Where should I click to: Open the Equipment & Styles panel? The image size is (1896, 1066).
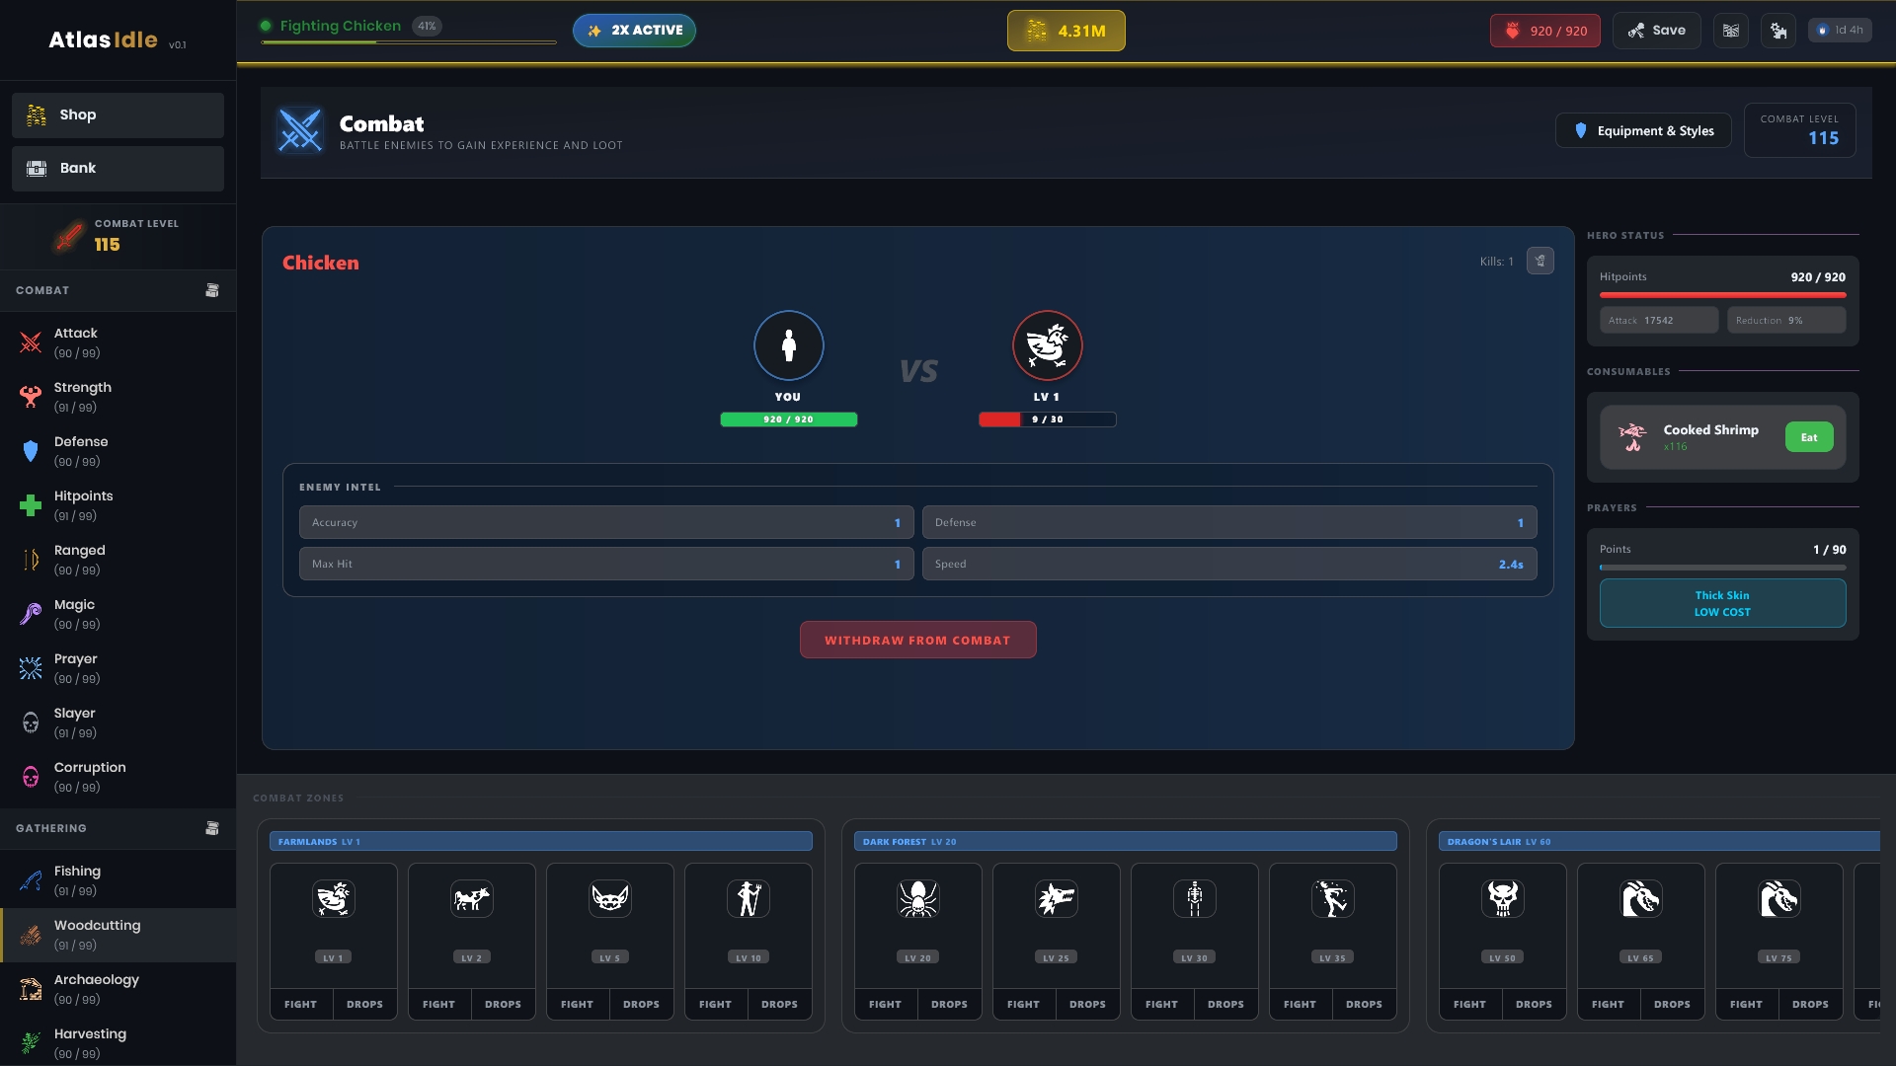(1643, 130)
